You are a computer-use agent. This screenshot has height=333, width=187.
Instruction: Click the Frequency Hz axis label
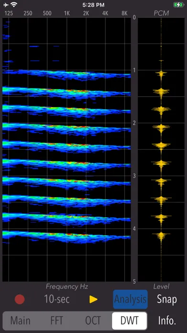(67, 287)
